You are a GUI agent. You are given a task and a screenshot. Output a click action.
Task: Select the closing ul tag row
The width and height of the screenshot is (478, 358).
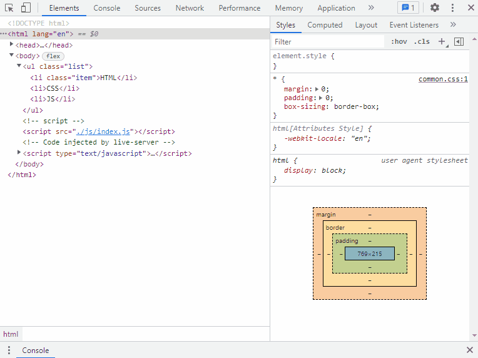click(x=135, y=110)
